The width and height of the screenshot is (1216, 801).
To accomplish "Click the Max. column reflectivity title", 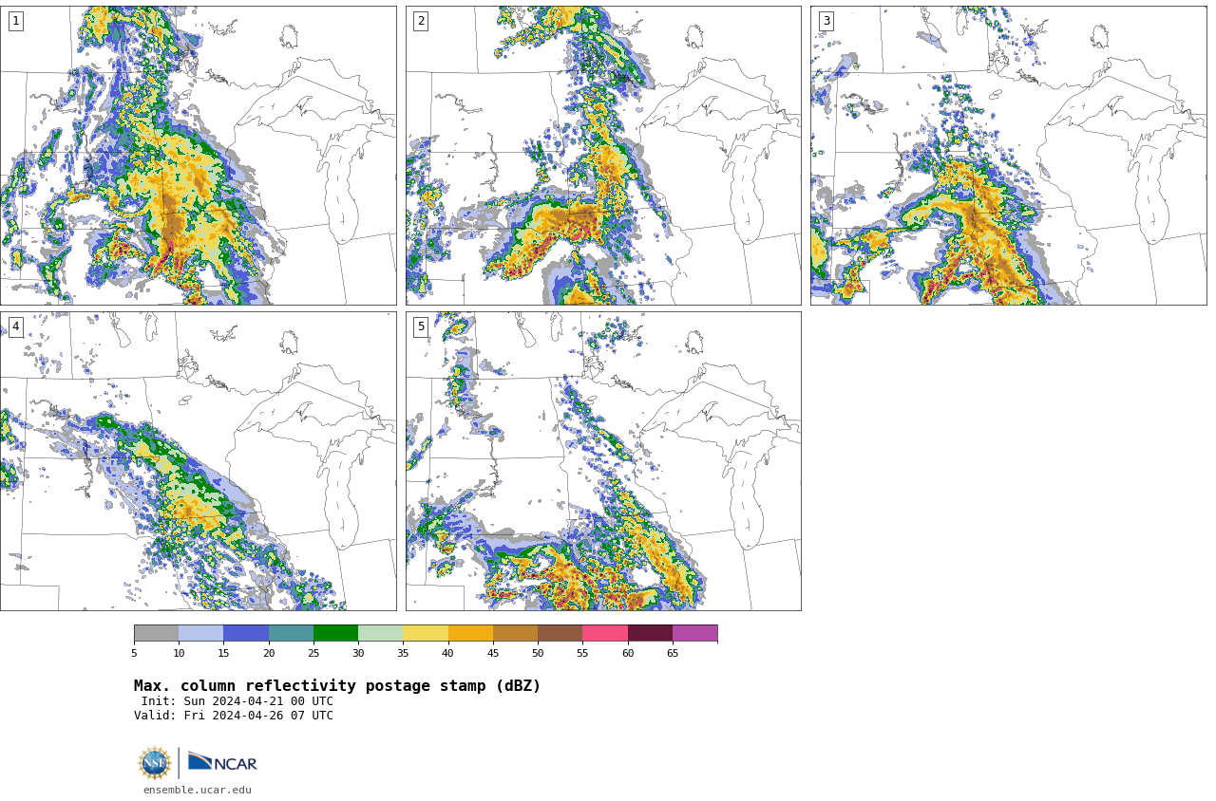I will point(337,686).
